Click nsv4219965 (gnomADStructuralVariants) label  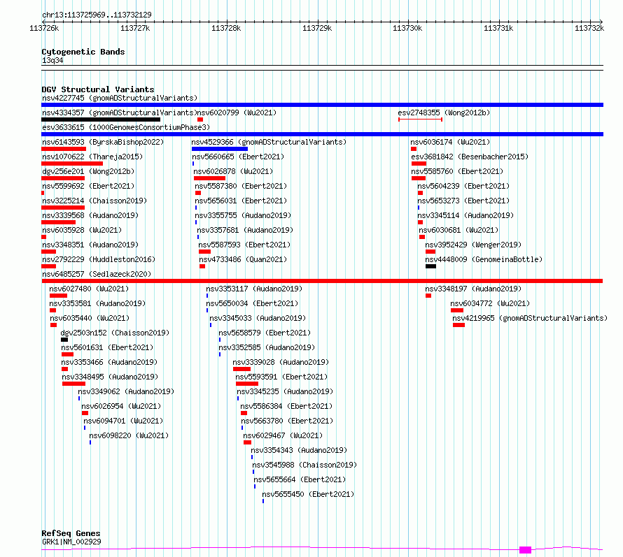pos(530,318)
